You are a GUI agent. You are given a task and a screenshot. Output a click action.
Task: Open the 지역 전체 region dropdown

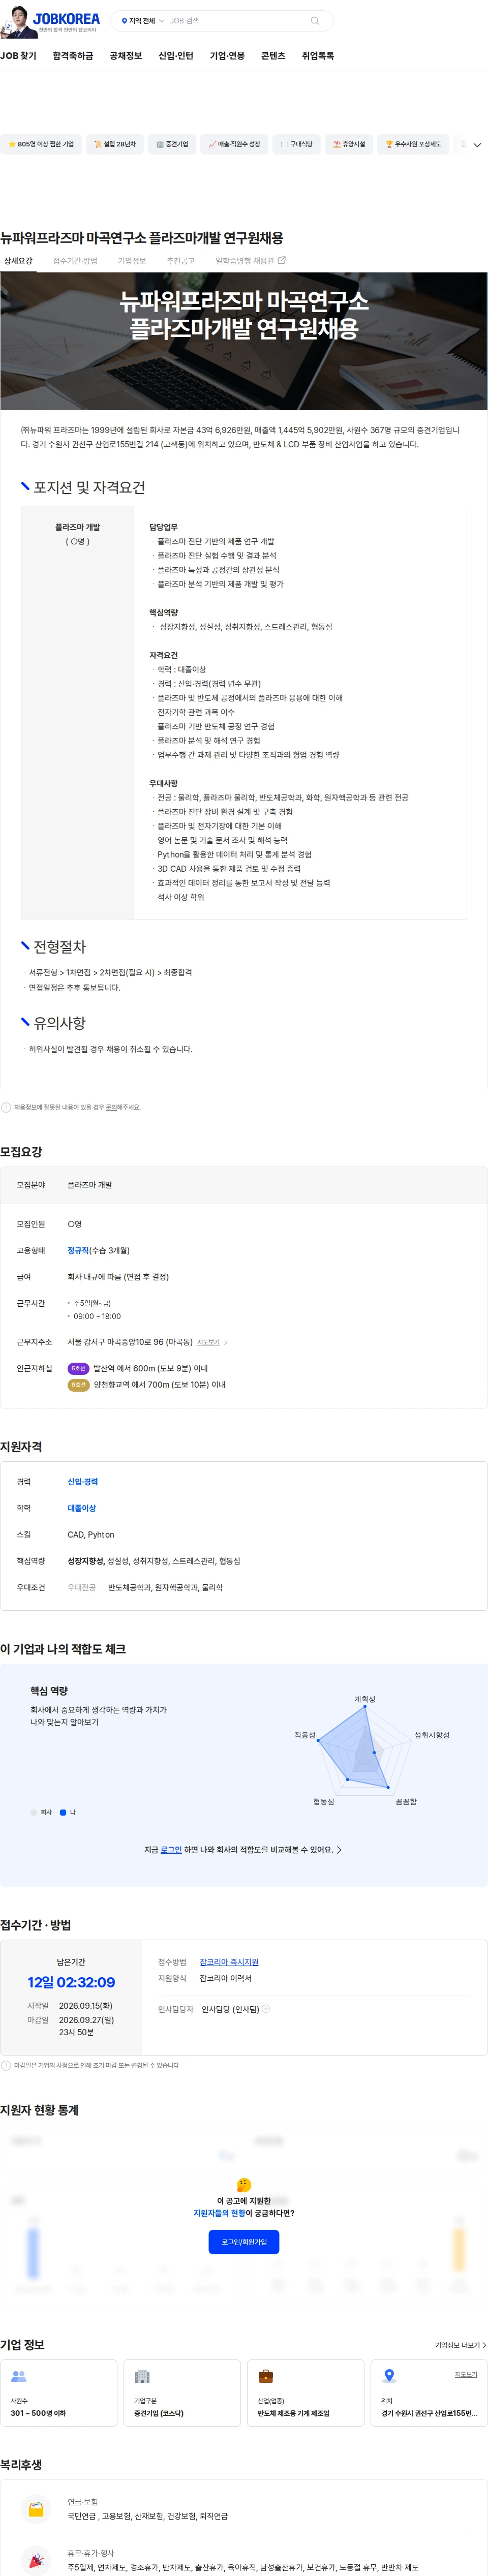pyautogui.click(x=142, y=21)
